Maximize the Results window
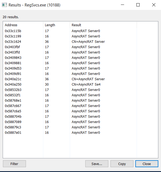161x172 pixels. click(138, 5)
